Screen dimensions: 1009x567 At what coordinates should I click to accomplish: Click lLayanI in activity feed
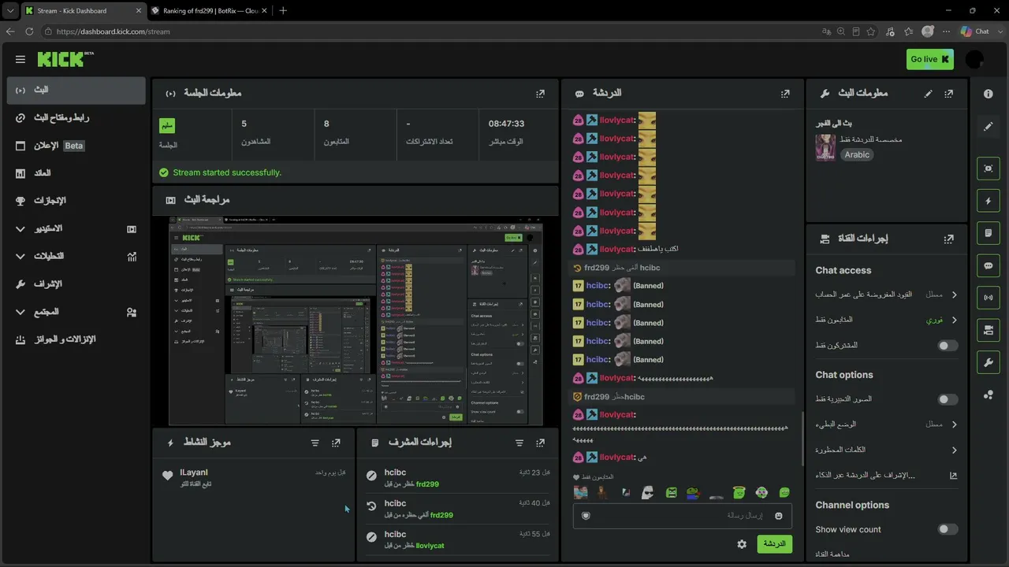(194, 472)
